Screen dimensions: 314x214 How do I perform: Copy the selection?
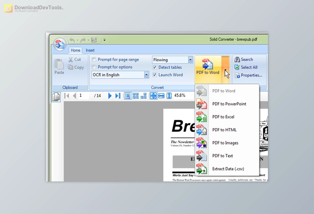coord(76,67)
